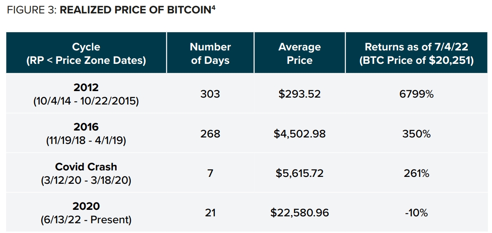Click the "Cycle" column header
492x233 pixels.
[x=86, y=53]
